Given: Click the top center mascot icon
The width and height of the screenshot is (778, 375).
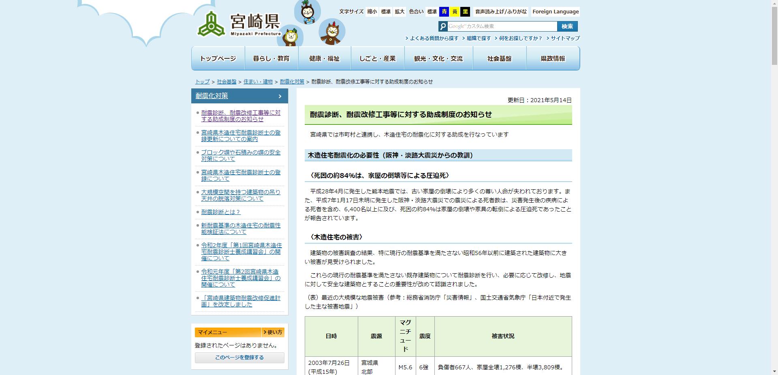Looking at the screenshot, I should coord(307,12).
